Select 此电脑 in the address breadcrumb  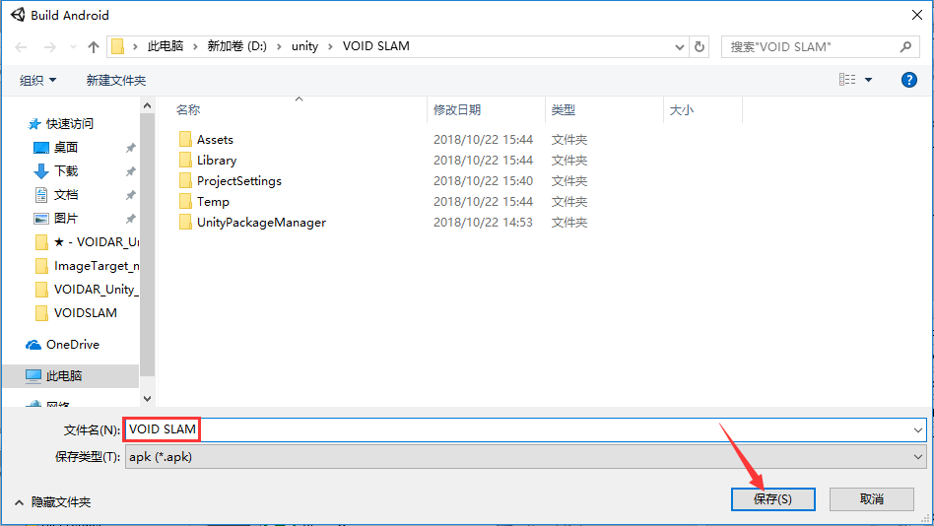(x=166, y=46)
